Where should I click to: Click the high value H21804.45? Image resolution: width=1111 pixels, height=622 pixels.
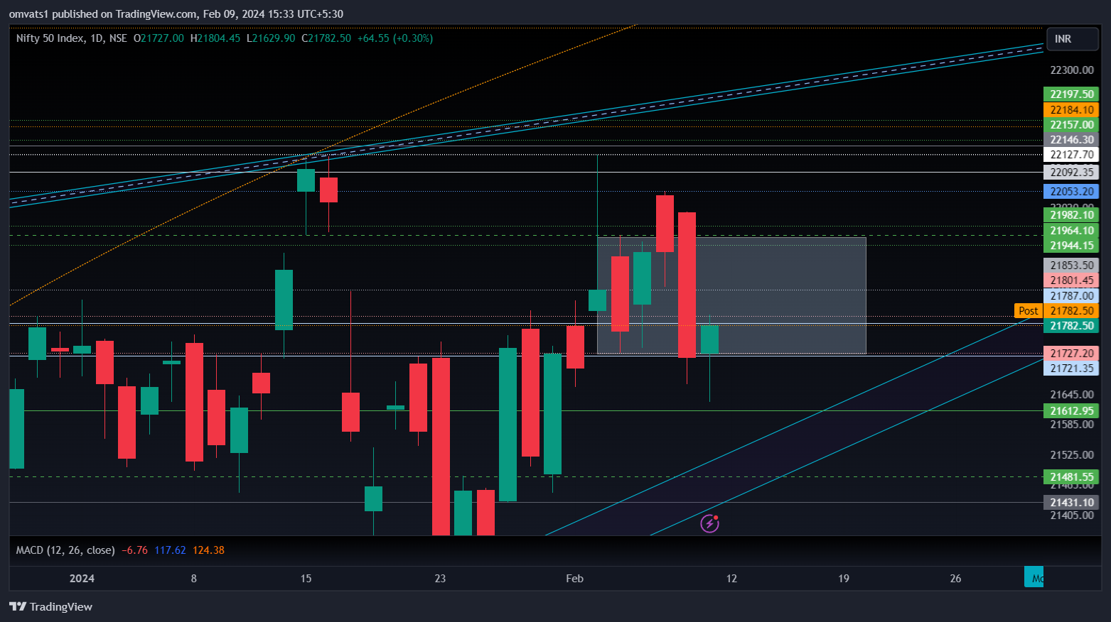[x=215, y=38]
